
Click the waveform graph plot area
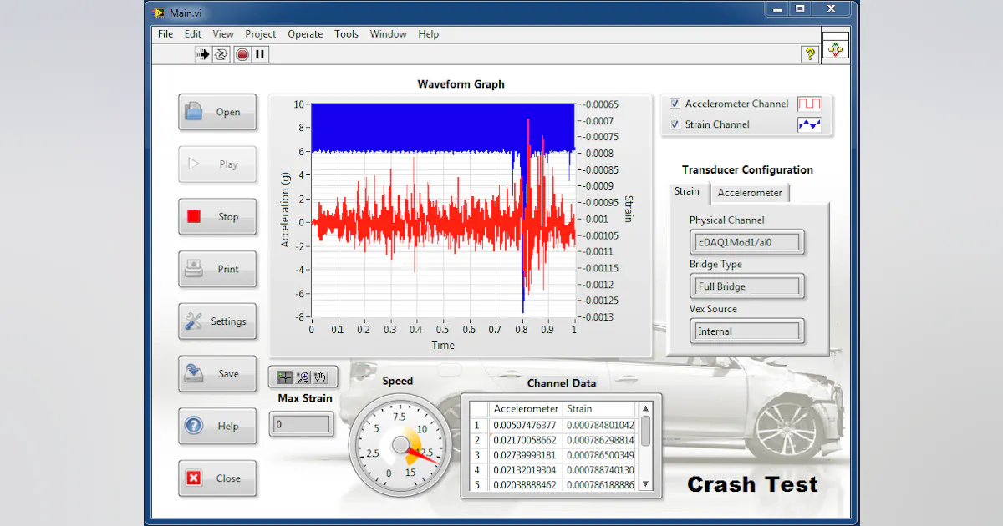click(443, 210)
